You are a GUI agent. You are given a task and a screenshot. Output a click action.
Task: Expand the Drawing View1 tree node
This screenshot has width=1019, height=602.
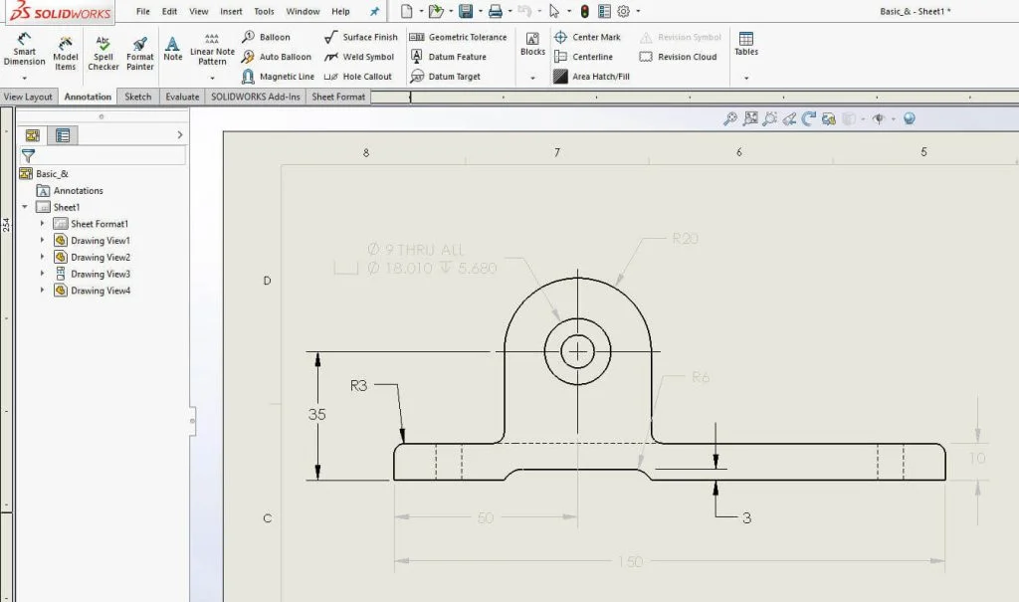tap(42, 241)
